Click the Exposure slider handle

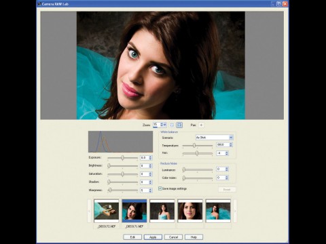click(122, 158)
